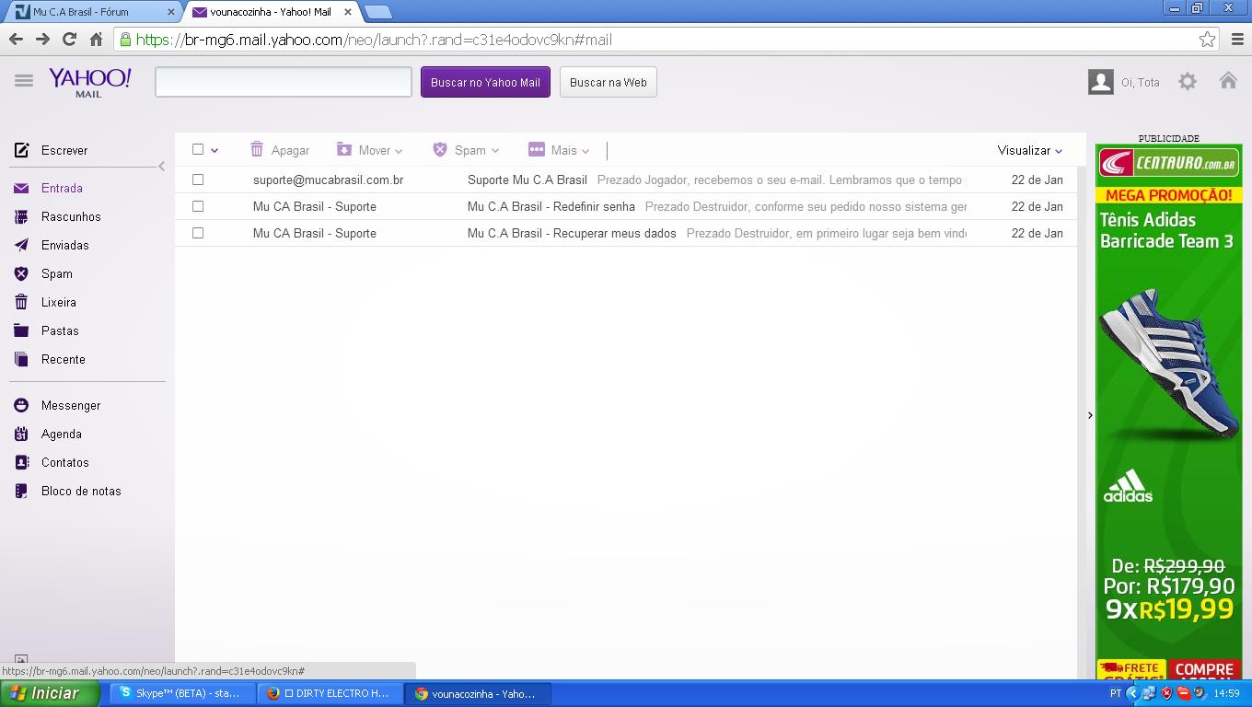Select the Entrada inbox folder

(x=62, y=188)
